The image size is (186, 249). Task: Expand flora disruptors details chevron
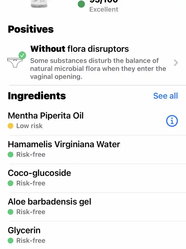pyautogui.click(x=176, y=63)
